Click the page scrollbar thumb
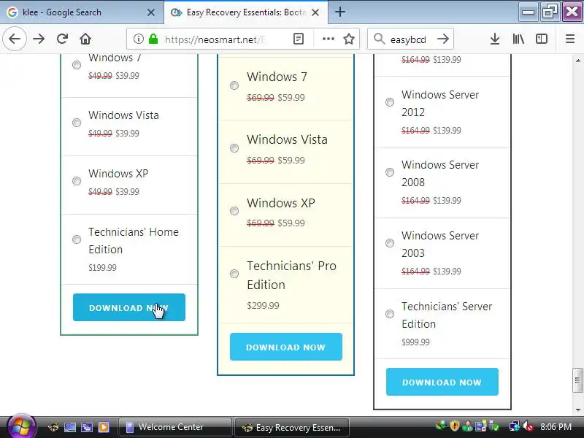Image resolution: width=584 pixels, height=438 pixels. (577, 380)
